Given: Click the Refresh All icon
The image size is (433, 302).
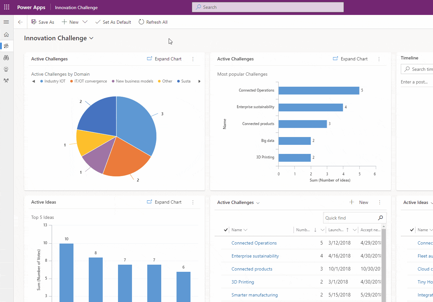Looking at the screenshot, I should coord(141,22).
